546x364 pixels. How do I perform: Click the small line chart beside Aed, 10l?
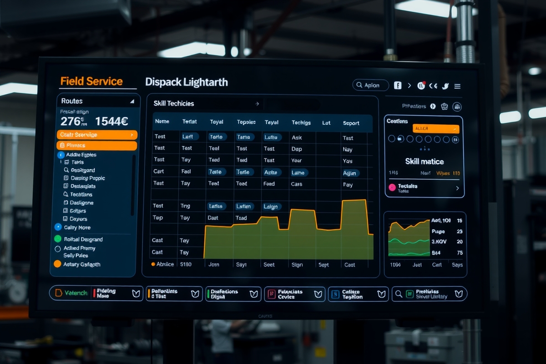409,238
